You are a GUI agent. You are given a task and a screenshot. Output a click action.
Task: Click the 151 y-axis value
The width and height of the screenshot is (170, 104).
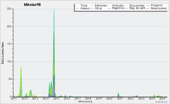click(9, 44)
